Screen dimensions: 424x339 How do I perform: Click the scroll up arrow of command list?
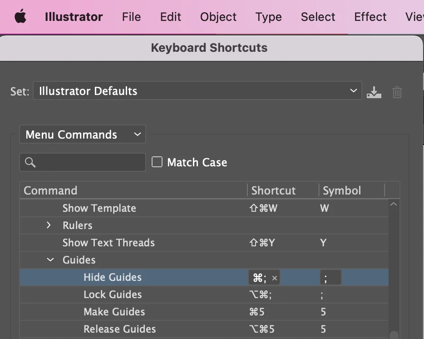point(394,204)
